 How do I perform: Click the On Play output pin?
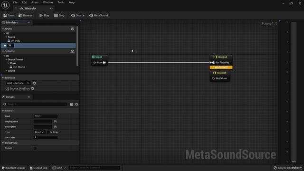(x=104, y=62)
